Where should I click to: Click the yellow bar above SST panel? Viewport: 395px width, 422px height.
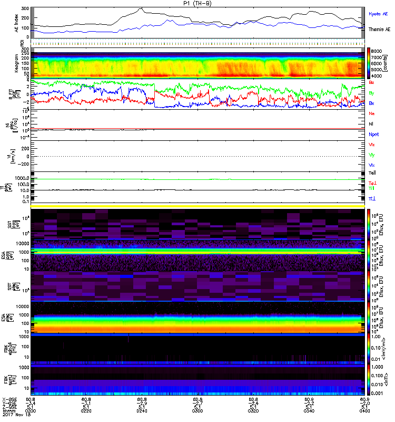pyautogui.click(x=197, y=206)
